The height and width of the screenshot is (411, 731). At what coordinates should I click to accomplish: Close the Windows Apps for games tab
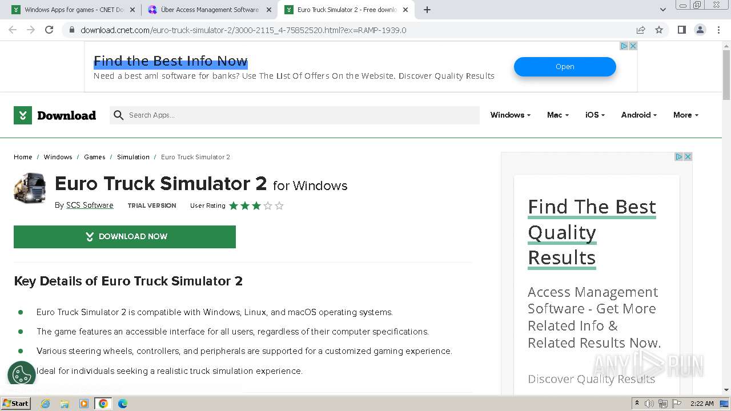pyautogui.click(x=132, y=10)
